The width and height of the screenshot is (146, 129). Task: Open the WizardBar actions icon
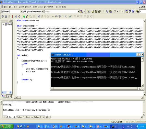coord(81,11)
